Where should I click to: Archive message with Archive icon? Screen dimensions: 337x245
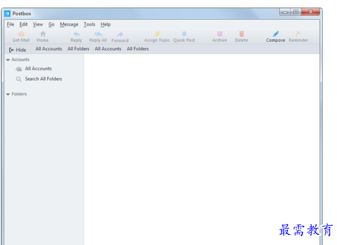tap(220, 34)
